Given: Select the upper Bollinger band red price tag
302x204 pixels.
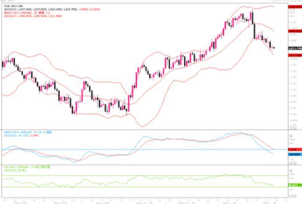Looking at the screenshot, I should click(x=294, y=7).
